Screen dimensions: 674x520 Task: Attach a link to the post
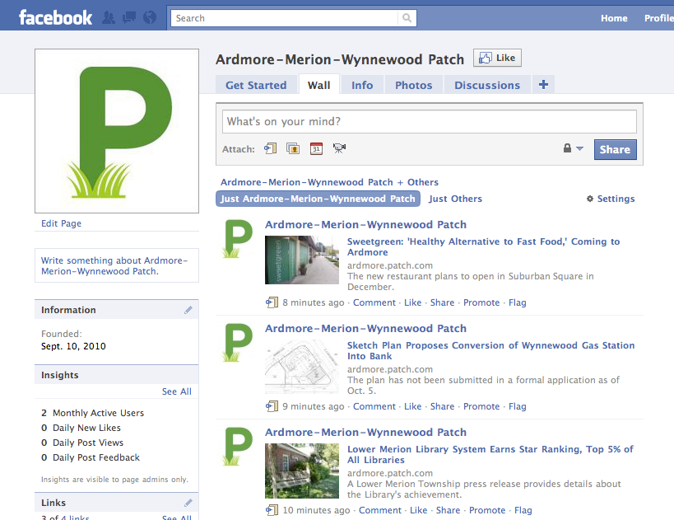click(271, 148)
